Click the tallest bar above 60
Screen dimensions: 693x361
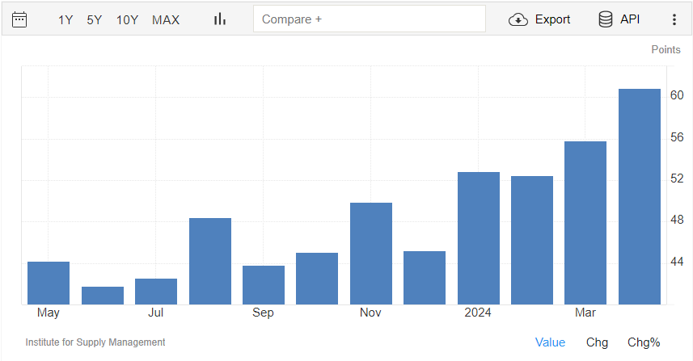[x=640, y=197]
